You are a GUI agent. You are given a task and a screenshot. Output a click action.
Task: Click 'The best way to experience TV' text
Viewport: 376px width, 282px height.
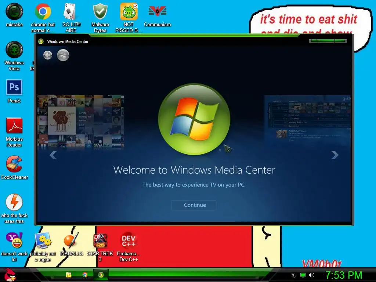194,185
